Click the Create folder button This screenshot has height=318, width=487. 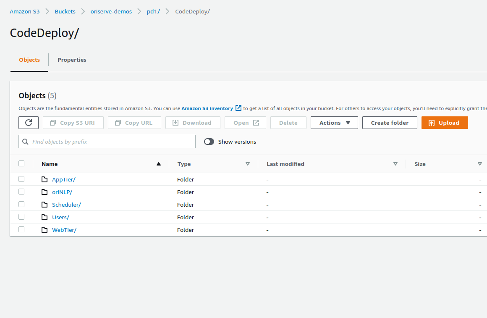click(x=390, y=123)
